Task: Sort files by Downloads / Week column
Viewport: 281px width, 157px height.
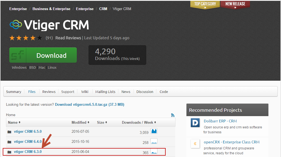Action: (139, 123)
